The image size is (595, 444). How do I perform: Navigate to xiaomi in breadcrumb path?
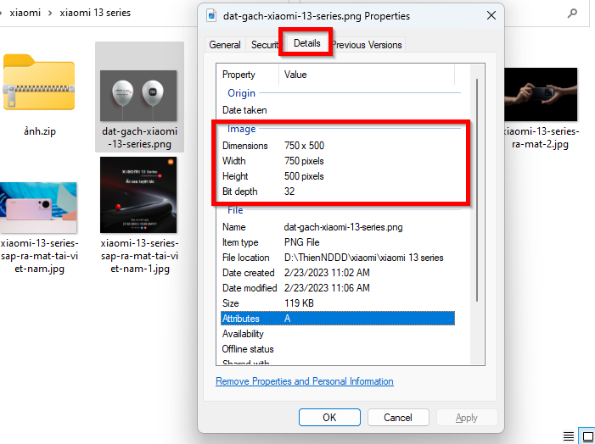point(25,13)
